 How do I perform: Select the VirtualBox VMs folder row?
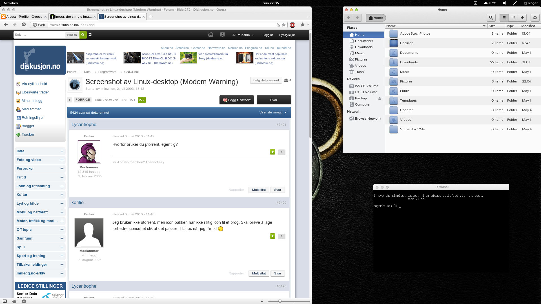click(463, 129)
